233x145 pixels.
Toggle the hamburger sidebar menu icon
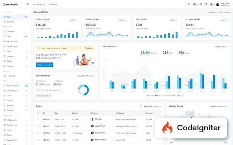tap(28, 4)
